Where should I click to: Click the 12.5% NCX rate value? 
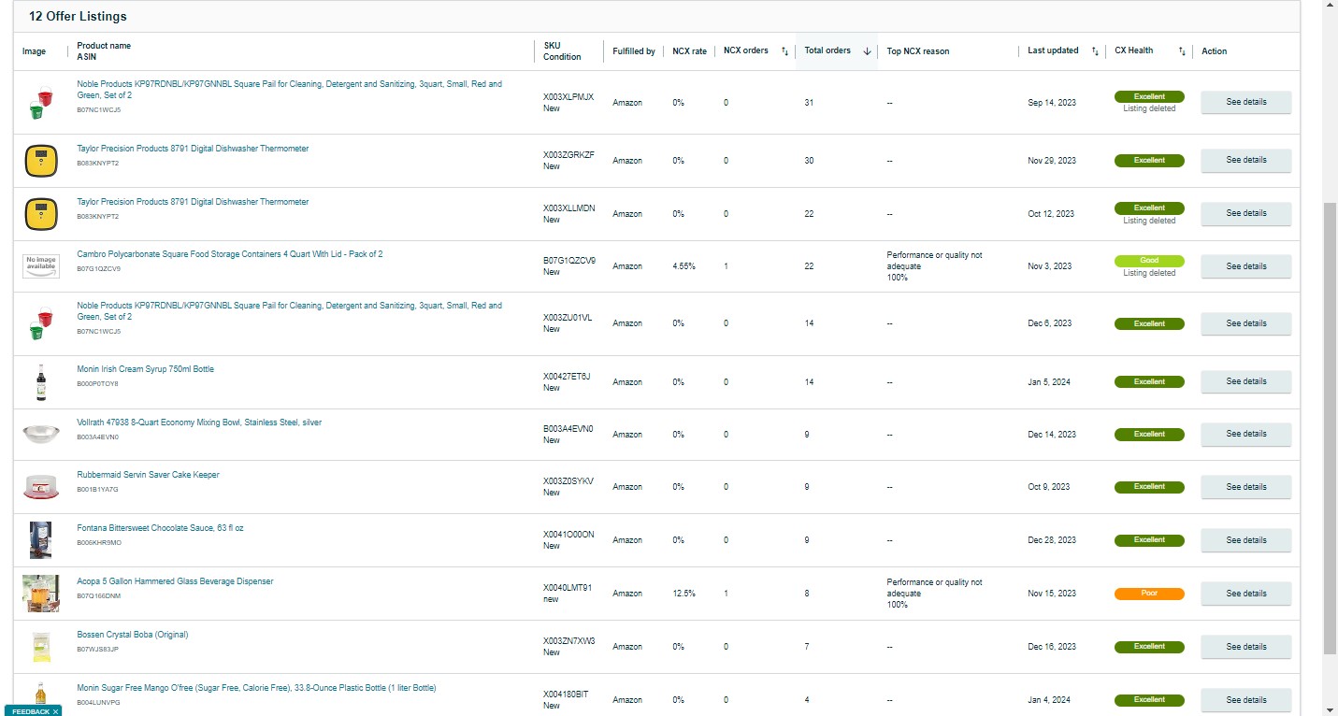(x=684, y=594)
